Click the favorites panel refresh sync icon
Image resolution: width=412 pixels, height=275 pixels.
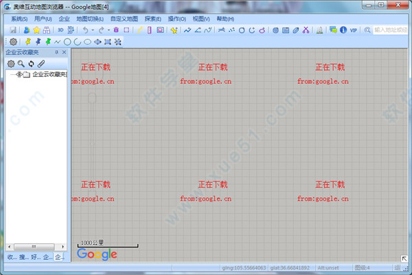click(32, 63)
